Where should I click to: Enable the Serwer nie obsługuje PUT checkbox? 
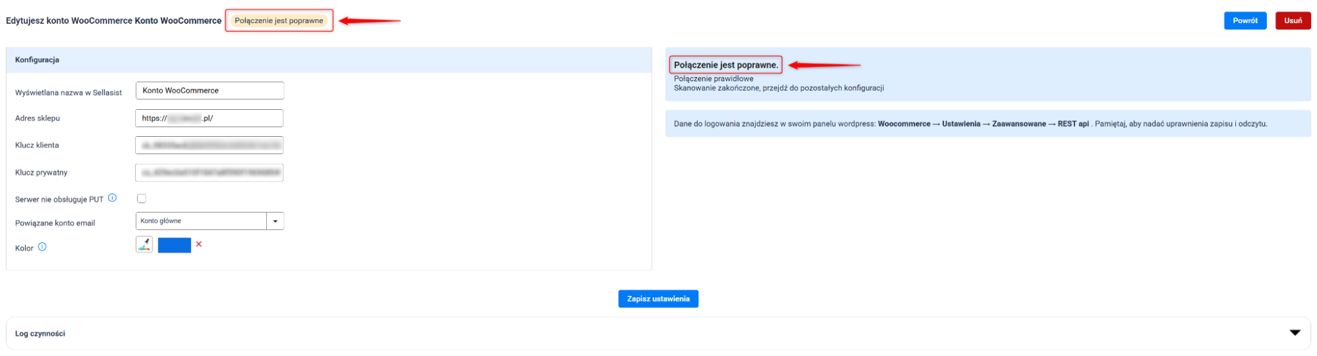pyautogui.click(x=142, y=199)
